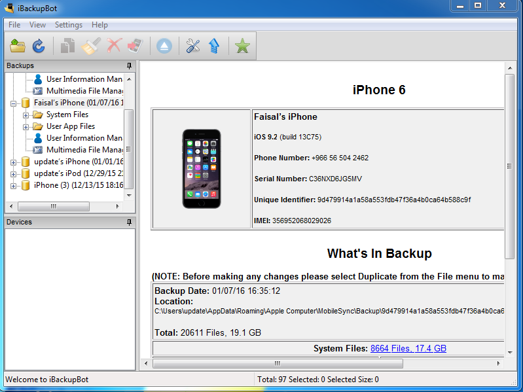This screenshot has width=523, height=392.
Task: Click the main content vertical scrollbar thumb
Action: coord(509,166)
